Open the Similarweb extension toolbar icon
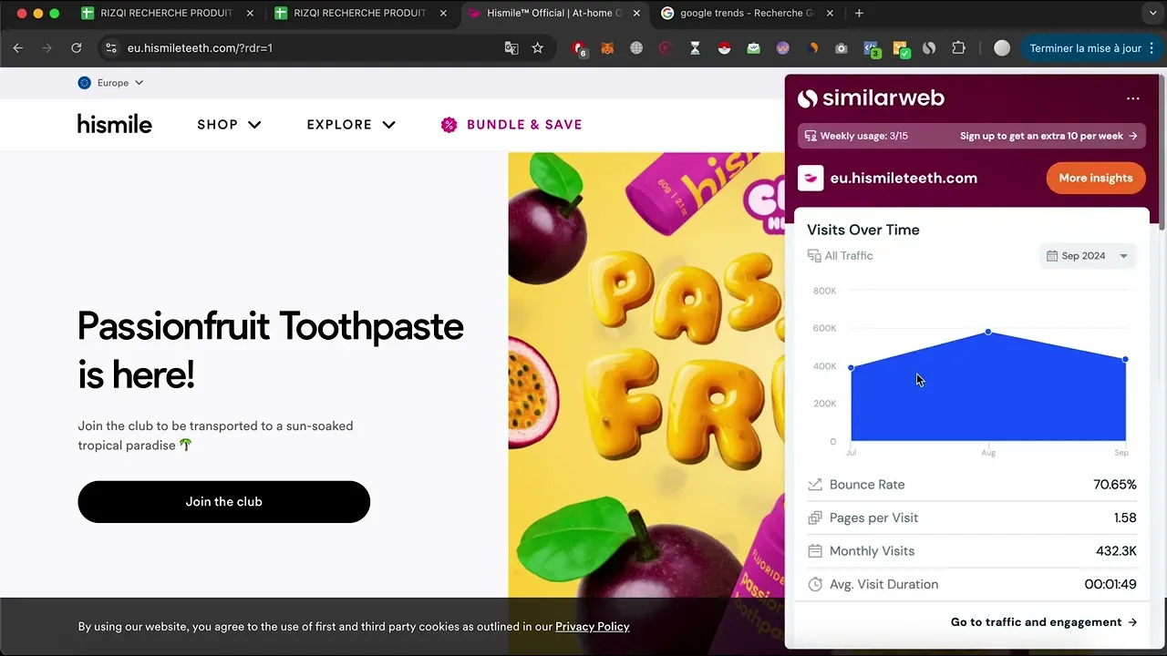The width and height of the screenshot is (1167, 656). tap(929, 48)
